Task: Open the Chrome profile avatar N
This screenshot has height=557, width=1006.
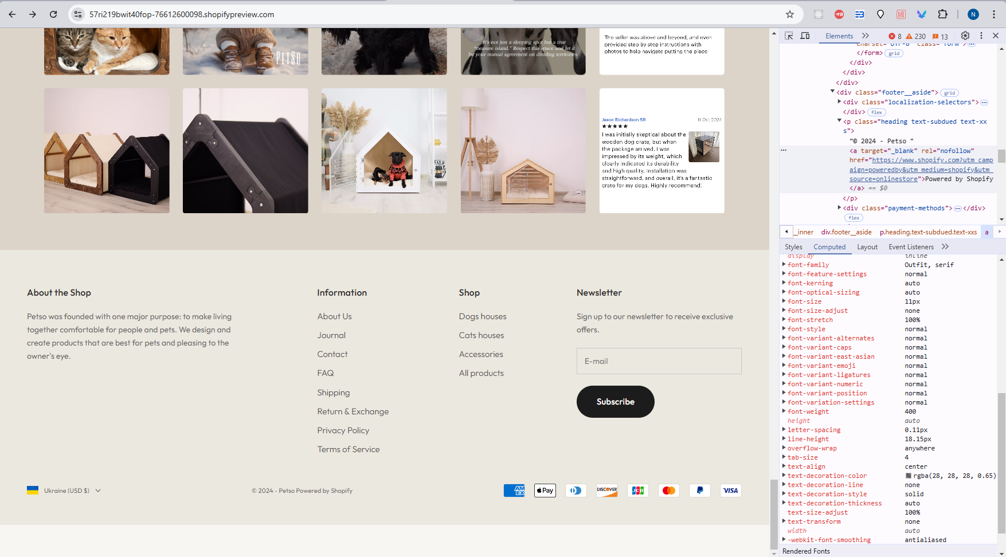Action: click(x=973, y=14)
